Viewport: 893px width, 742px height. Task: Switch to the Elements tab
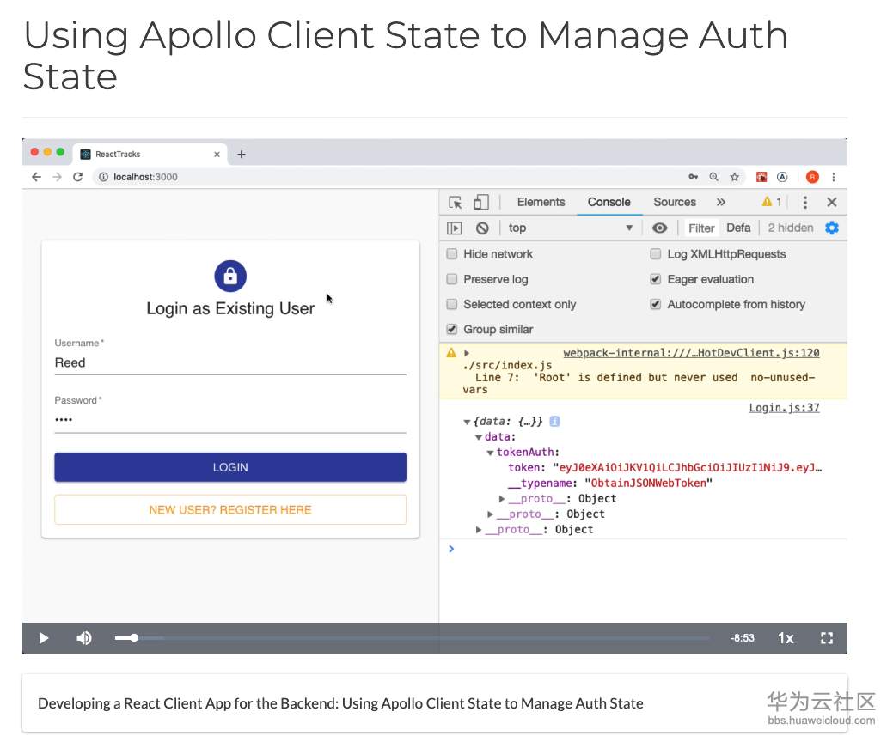tap(541, 203)
